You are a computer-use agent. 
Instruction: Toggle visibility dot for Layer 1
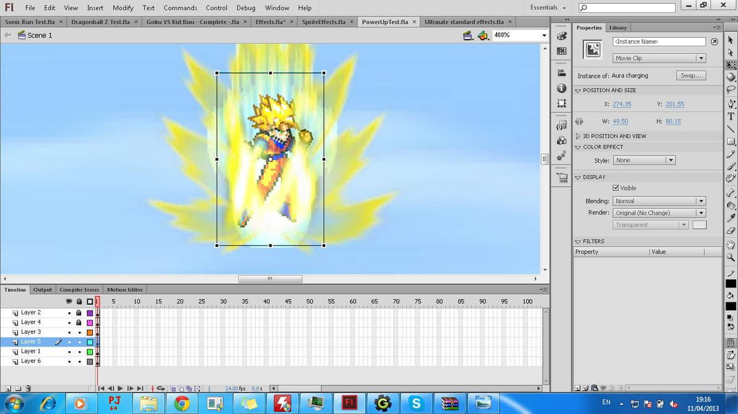point(69,352)
